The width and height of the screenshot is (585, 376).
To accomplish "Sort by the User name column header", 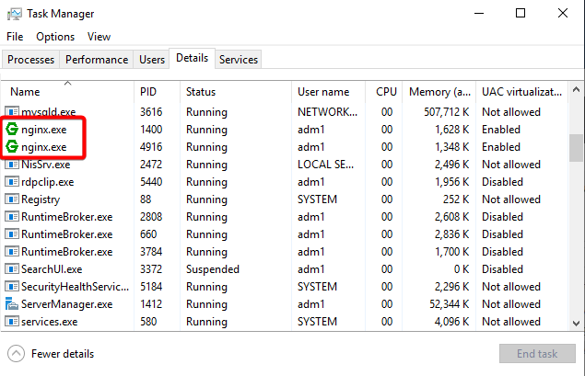I will click(328, 92).
